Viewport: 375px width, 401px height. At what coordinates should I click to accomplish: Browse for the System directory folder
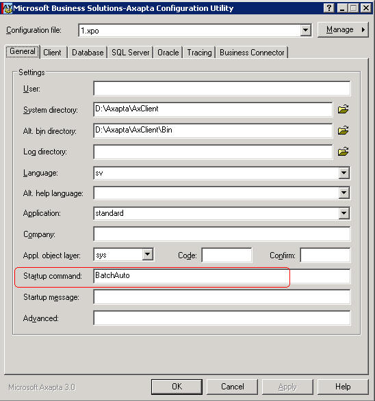point(343,109)
